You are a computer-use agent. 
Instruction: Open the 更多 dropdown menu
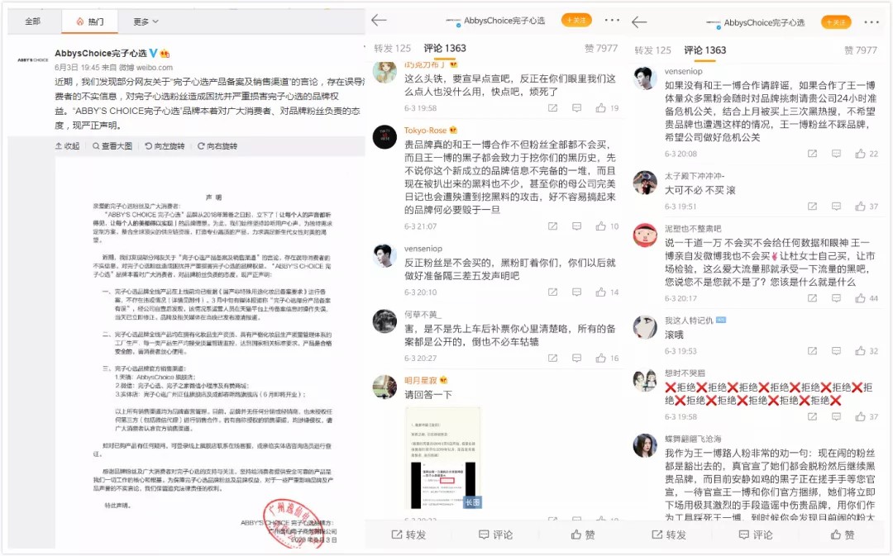tap(146, 21)
